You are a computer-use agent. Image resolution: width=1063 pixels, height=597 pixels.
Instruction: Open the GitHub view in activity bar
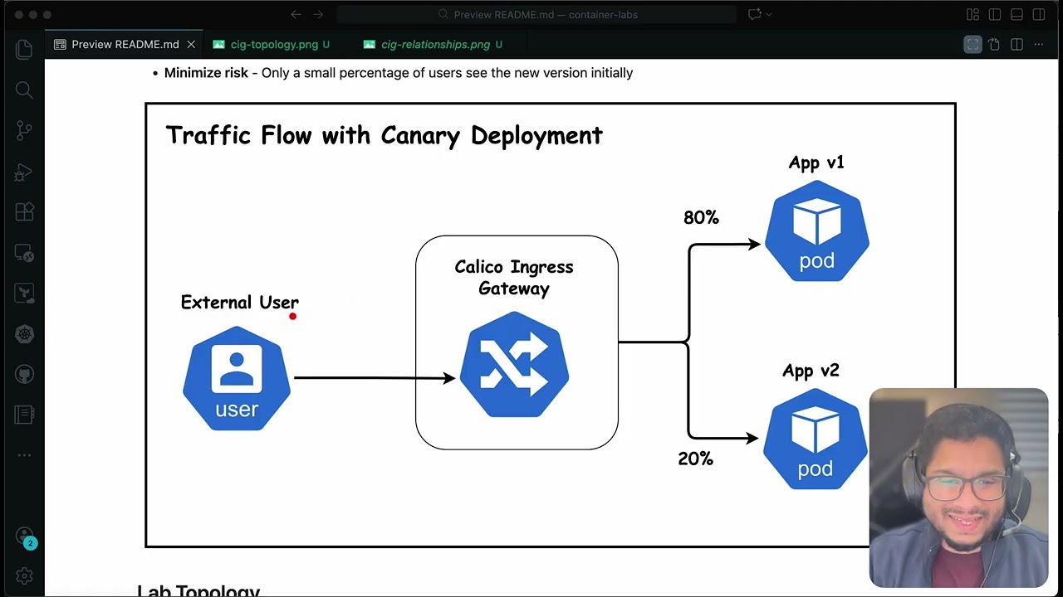(x=24, y=374)
